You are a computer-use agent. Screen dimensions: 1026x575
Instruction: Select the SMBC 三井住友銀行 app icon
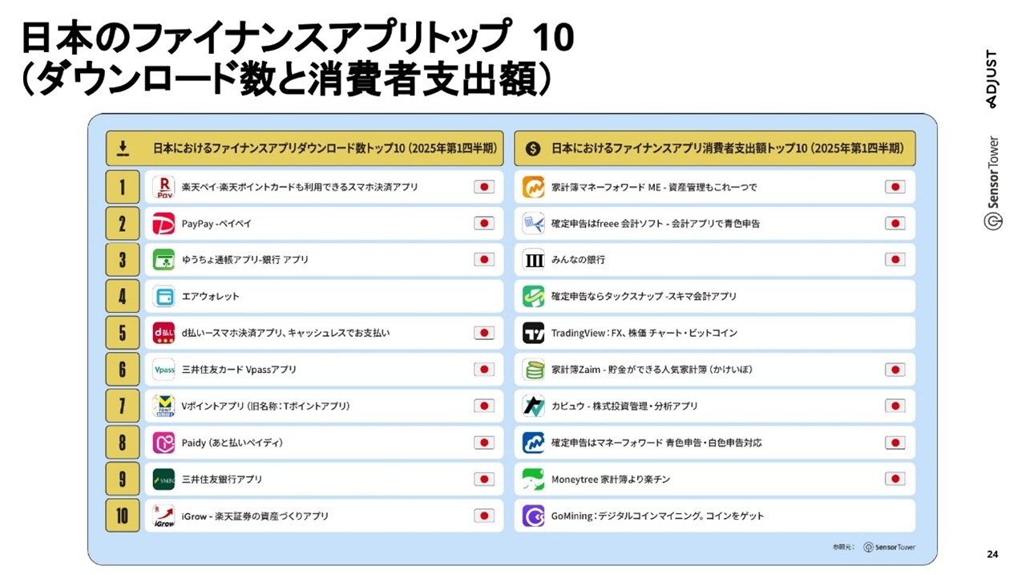[164, 480]
